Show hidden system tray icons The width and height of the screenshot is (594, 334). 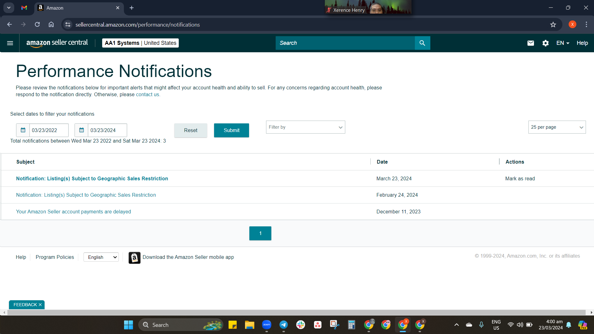pyautogui.click(x=457, y=325)
